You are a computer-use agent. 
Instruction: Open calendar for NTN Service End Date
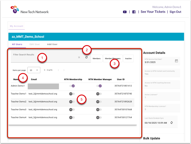pyautogui.click(x=176, y=61)
